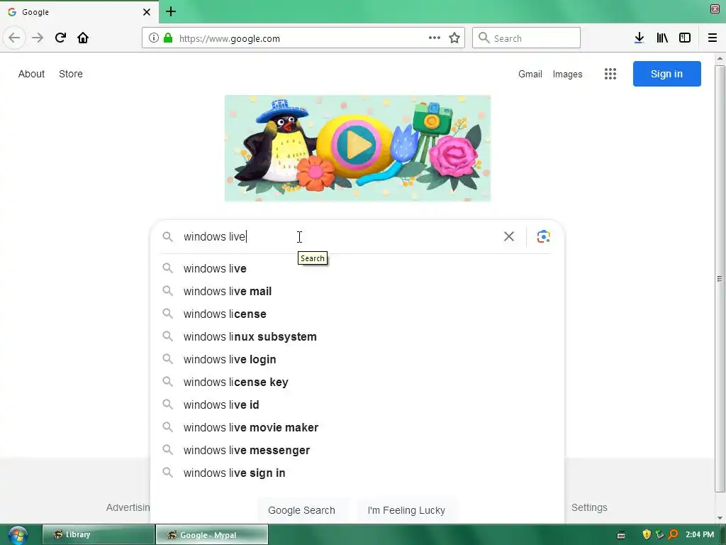Reload the current page

coord(60,38)
